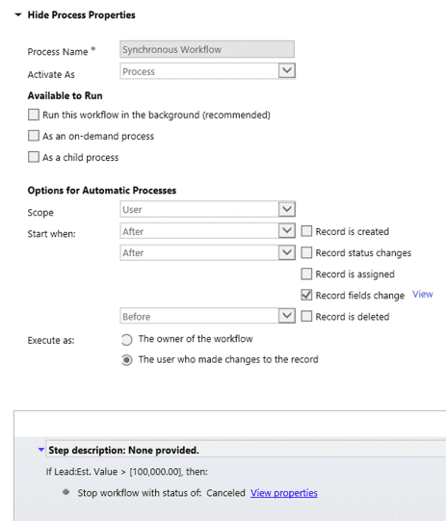Check As an on-demand process
446x521 pixels.
pos(34,136)
